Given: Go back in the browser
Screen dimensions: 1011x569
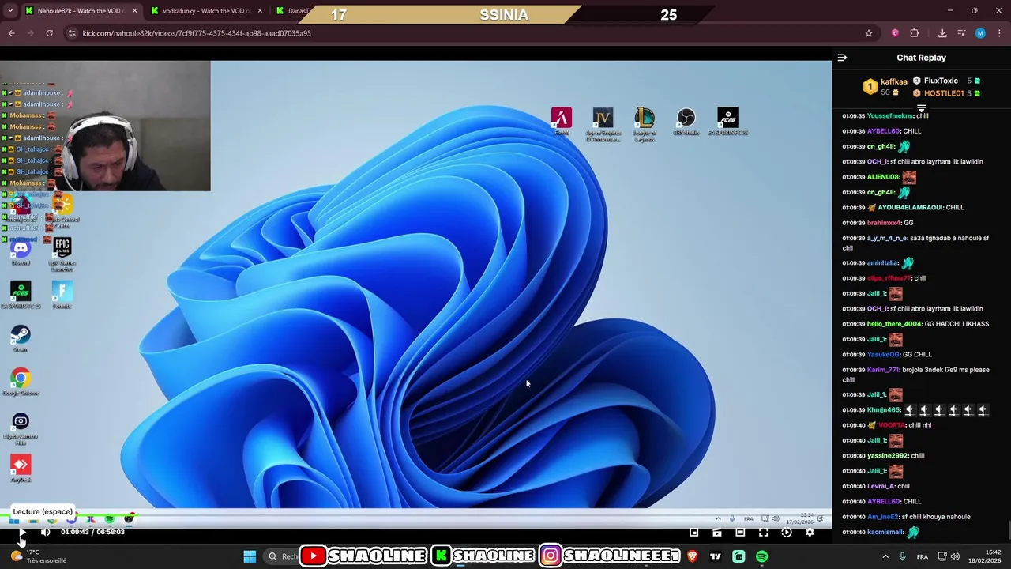Looking at the screenshot, I should pos(11,33).
